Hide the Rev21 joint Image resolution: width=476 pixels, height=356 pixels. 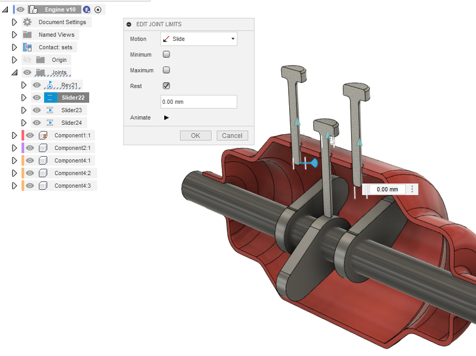pos(37,85)
